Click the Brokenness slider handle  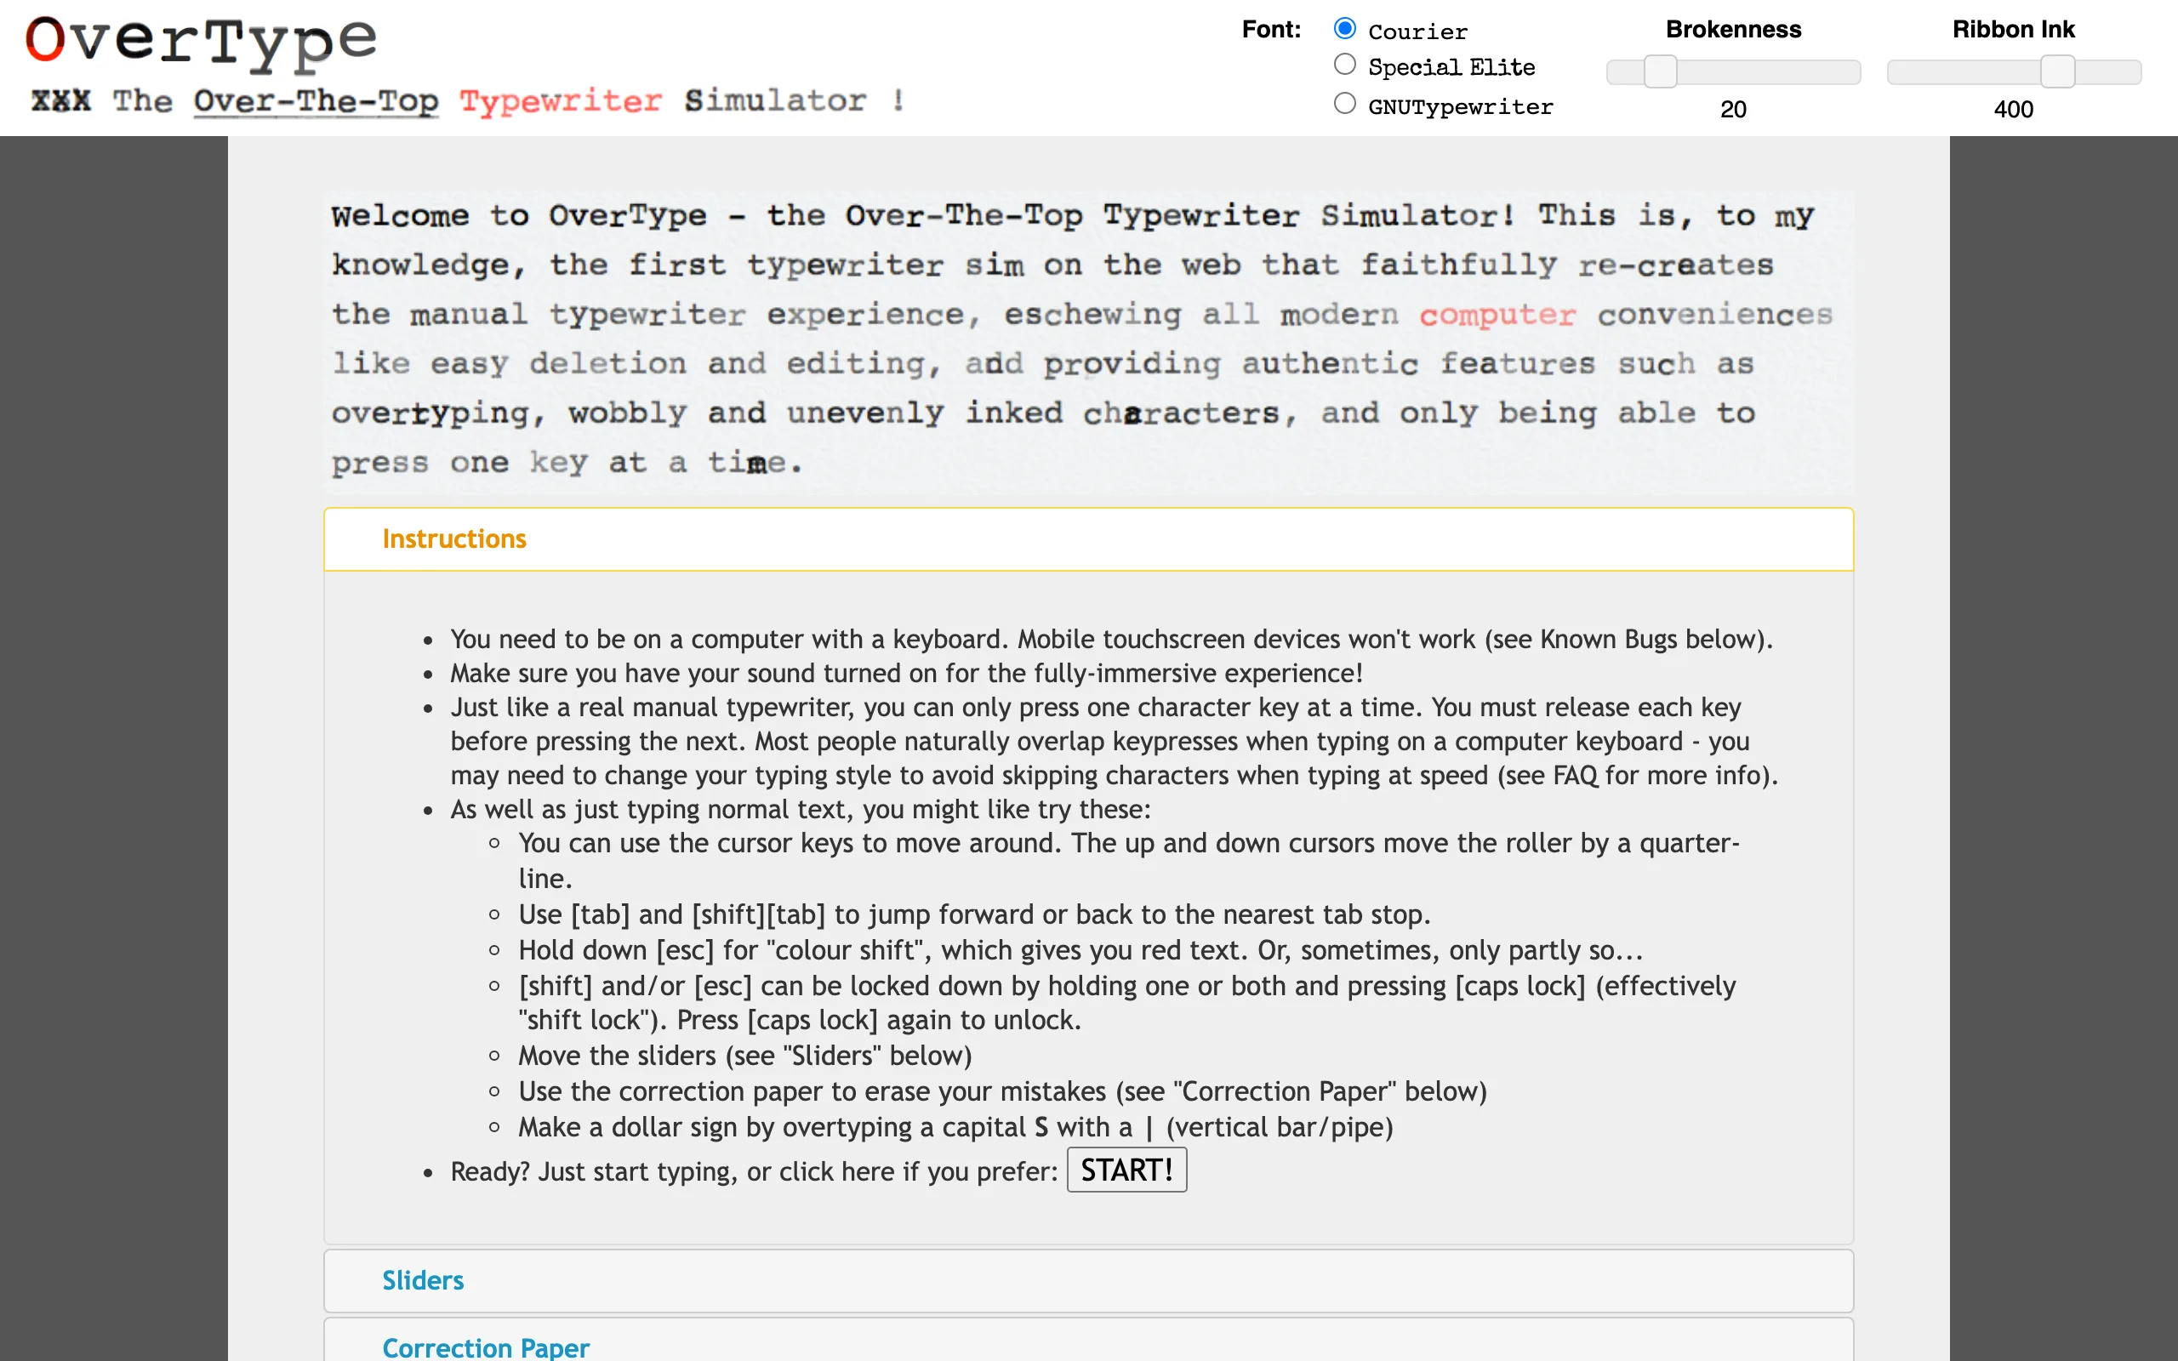click(1661, 71)
